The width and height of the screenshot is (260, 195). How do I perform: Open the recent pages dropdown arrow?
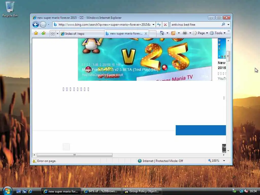pyautogui.click(x=48, y=25)
